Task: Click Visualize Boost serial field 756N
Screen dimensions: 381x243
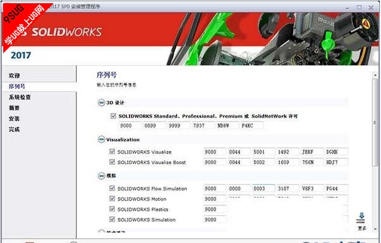Action: pyautogui.click(x=312, y=162)
